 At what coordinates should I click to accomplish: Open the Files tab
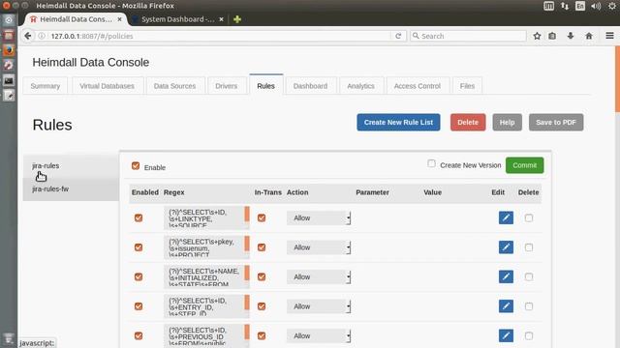pyautogui.click(x=467, y=86)
